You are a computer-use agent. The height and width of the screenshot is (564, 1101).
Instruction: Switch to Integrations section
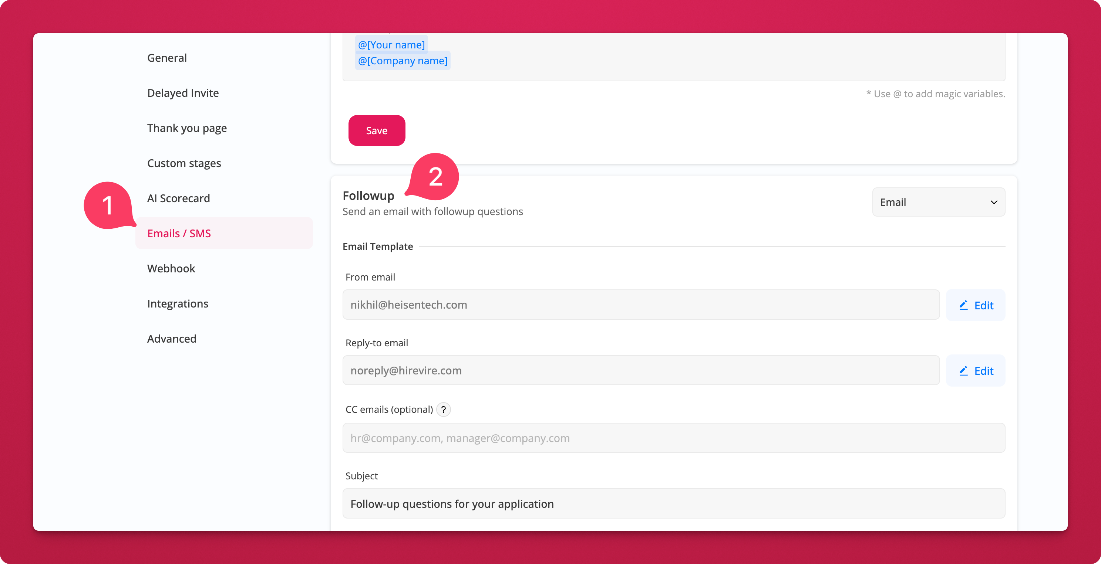(x=177, y=303)
